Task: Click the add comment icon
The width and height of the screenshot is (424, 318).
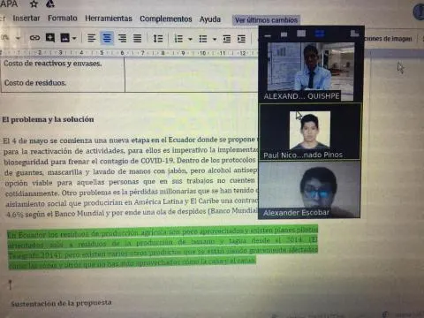Action: 50,38
